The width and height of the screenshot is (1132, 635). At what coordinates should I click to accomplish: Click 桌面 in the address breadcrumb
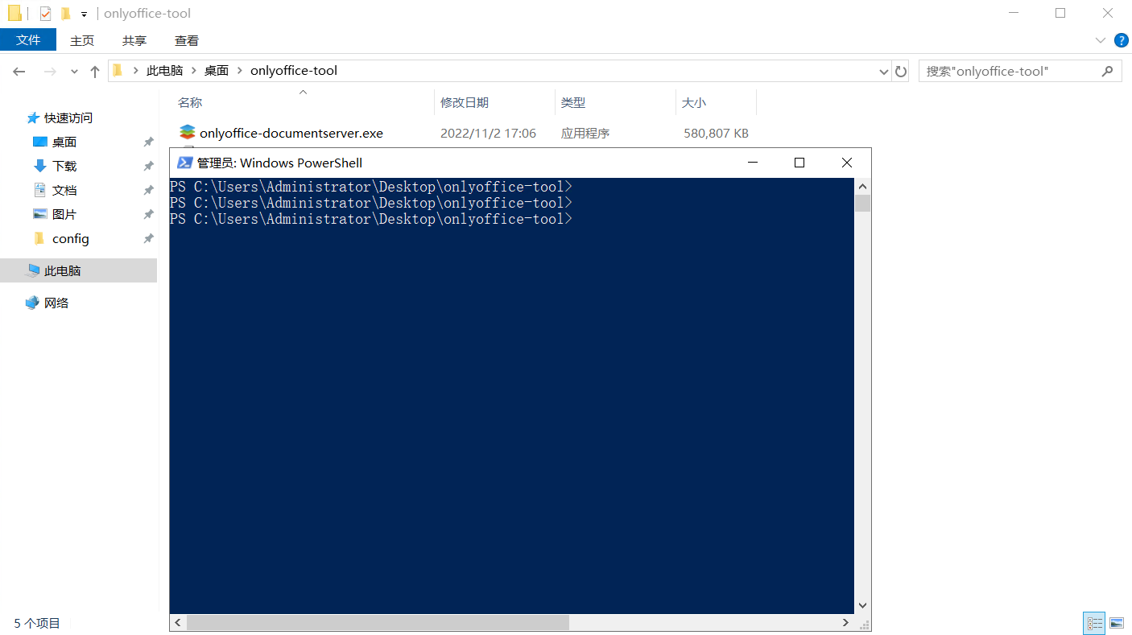click(217, 71)
